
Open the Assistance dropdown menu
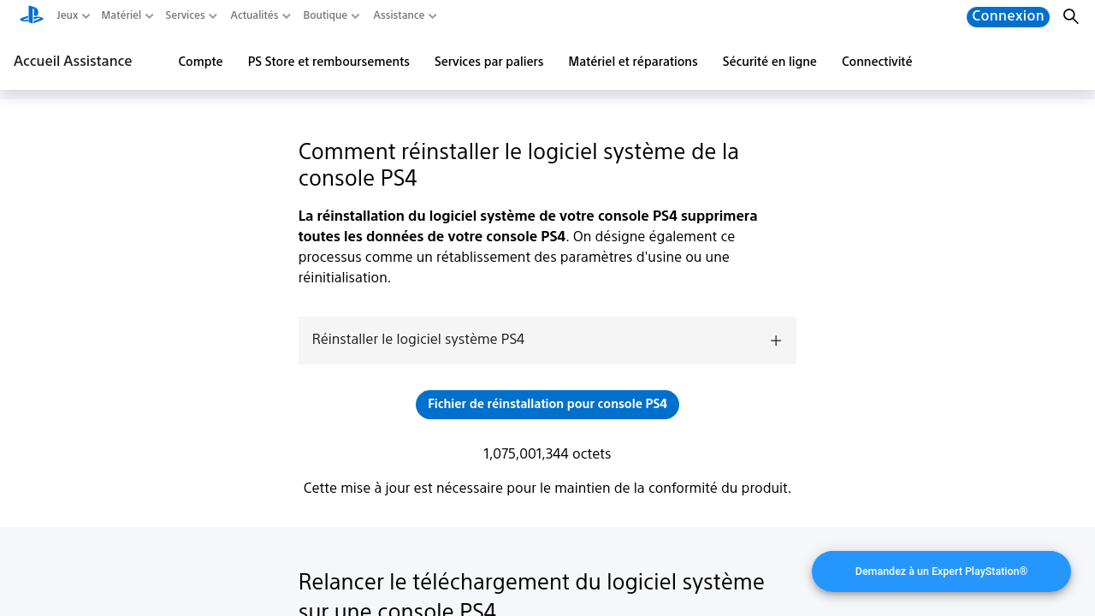pyautogui.click(x=403, y=15)
